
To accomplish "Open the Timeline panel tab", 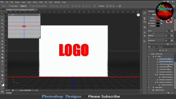I will click(x=9, y=93).
